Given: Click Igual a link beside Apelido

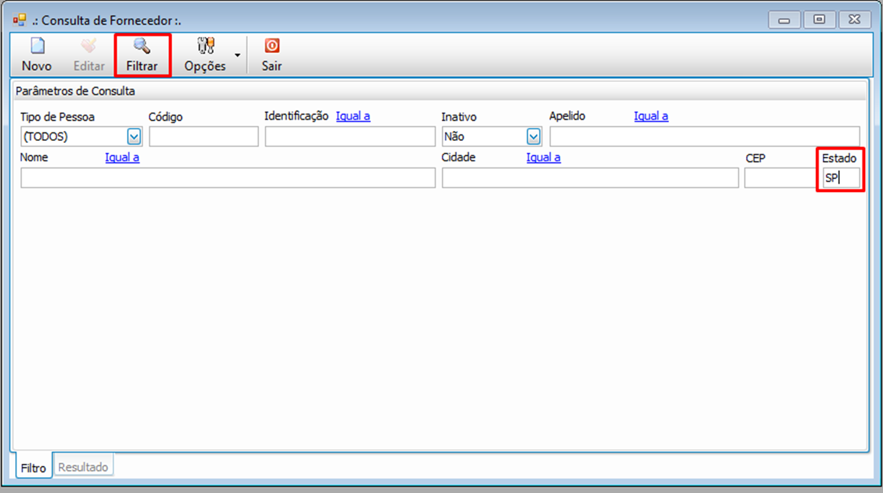Looking at the screenshot, I should coord(651,116).
